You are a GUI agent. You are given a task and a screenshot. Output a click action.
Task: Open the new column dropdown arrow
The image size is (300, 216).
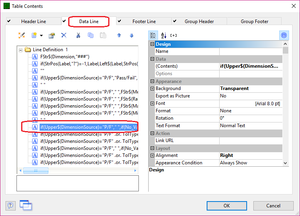point(41,36)
